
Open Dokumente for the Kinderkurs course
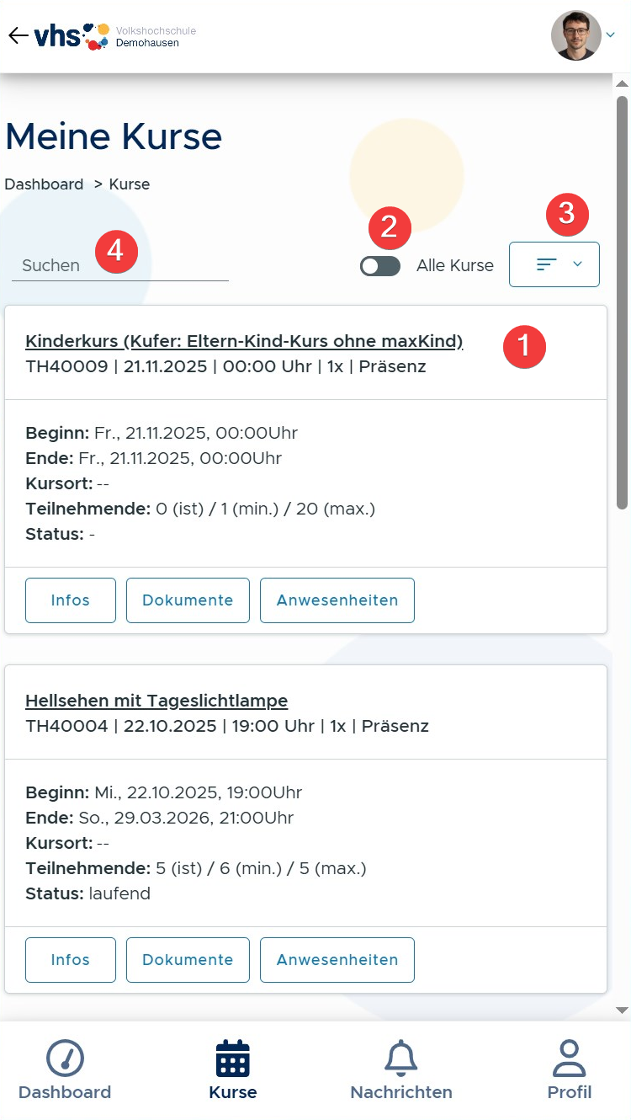[x=188, y=600]
